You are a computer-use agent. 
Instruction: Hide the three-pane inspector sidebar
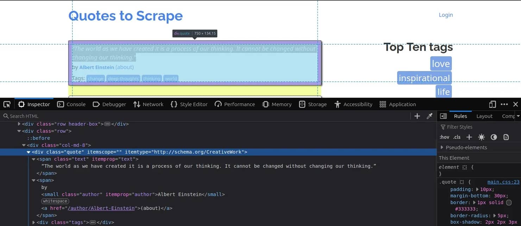click(444, 116)
